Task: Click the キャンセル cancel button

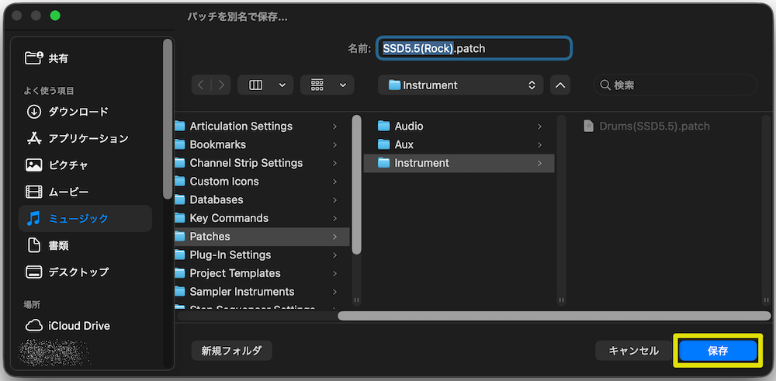Action: click(x=633, y=351)
